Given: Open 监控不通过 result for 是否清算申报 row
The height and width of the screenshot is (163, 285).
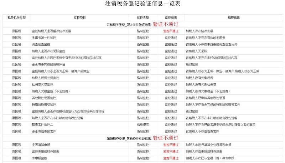Looking at the screenshot, I should pyautogui.click(x=171, y=145).
